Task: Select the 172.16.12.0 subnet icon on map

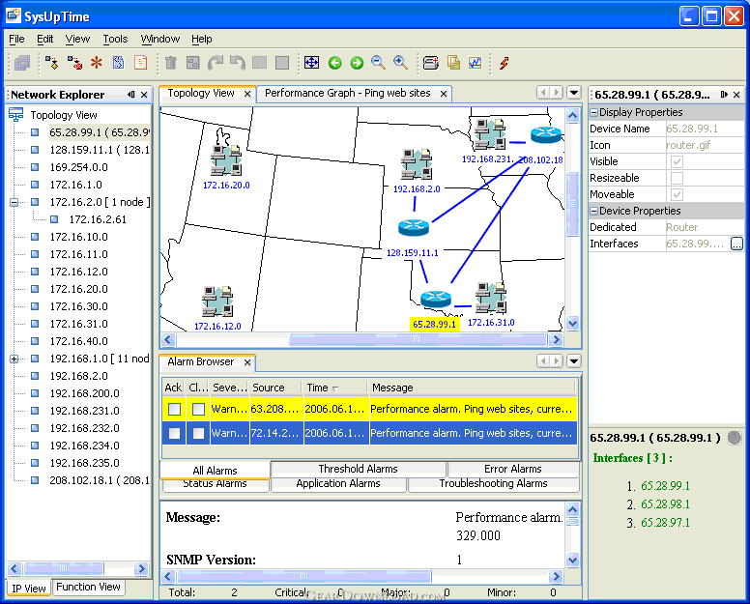Action: click(x=217, y=302)
